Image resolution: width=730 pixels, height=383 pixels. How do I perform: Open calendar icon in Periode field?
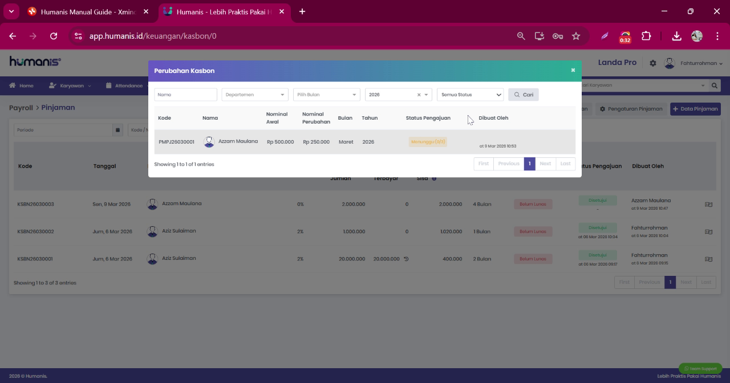coord(118,130)
